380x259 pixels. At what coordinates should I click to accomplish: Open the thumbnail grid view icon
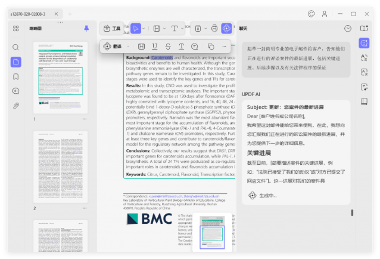tap(15, 29)
